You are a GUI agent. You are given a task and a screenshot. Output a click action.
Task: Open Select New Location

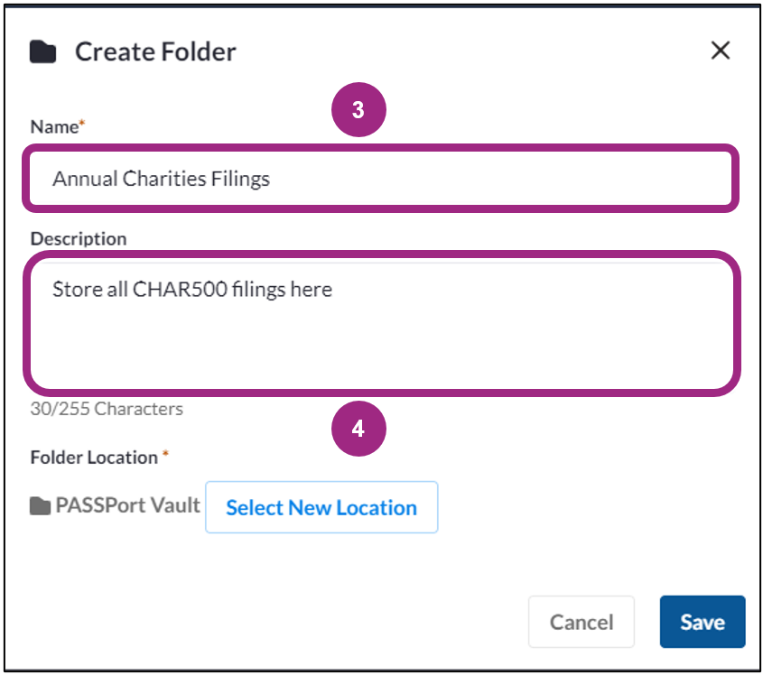coord(321,507)
